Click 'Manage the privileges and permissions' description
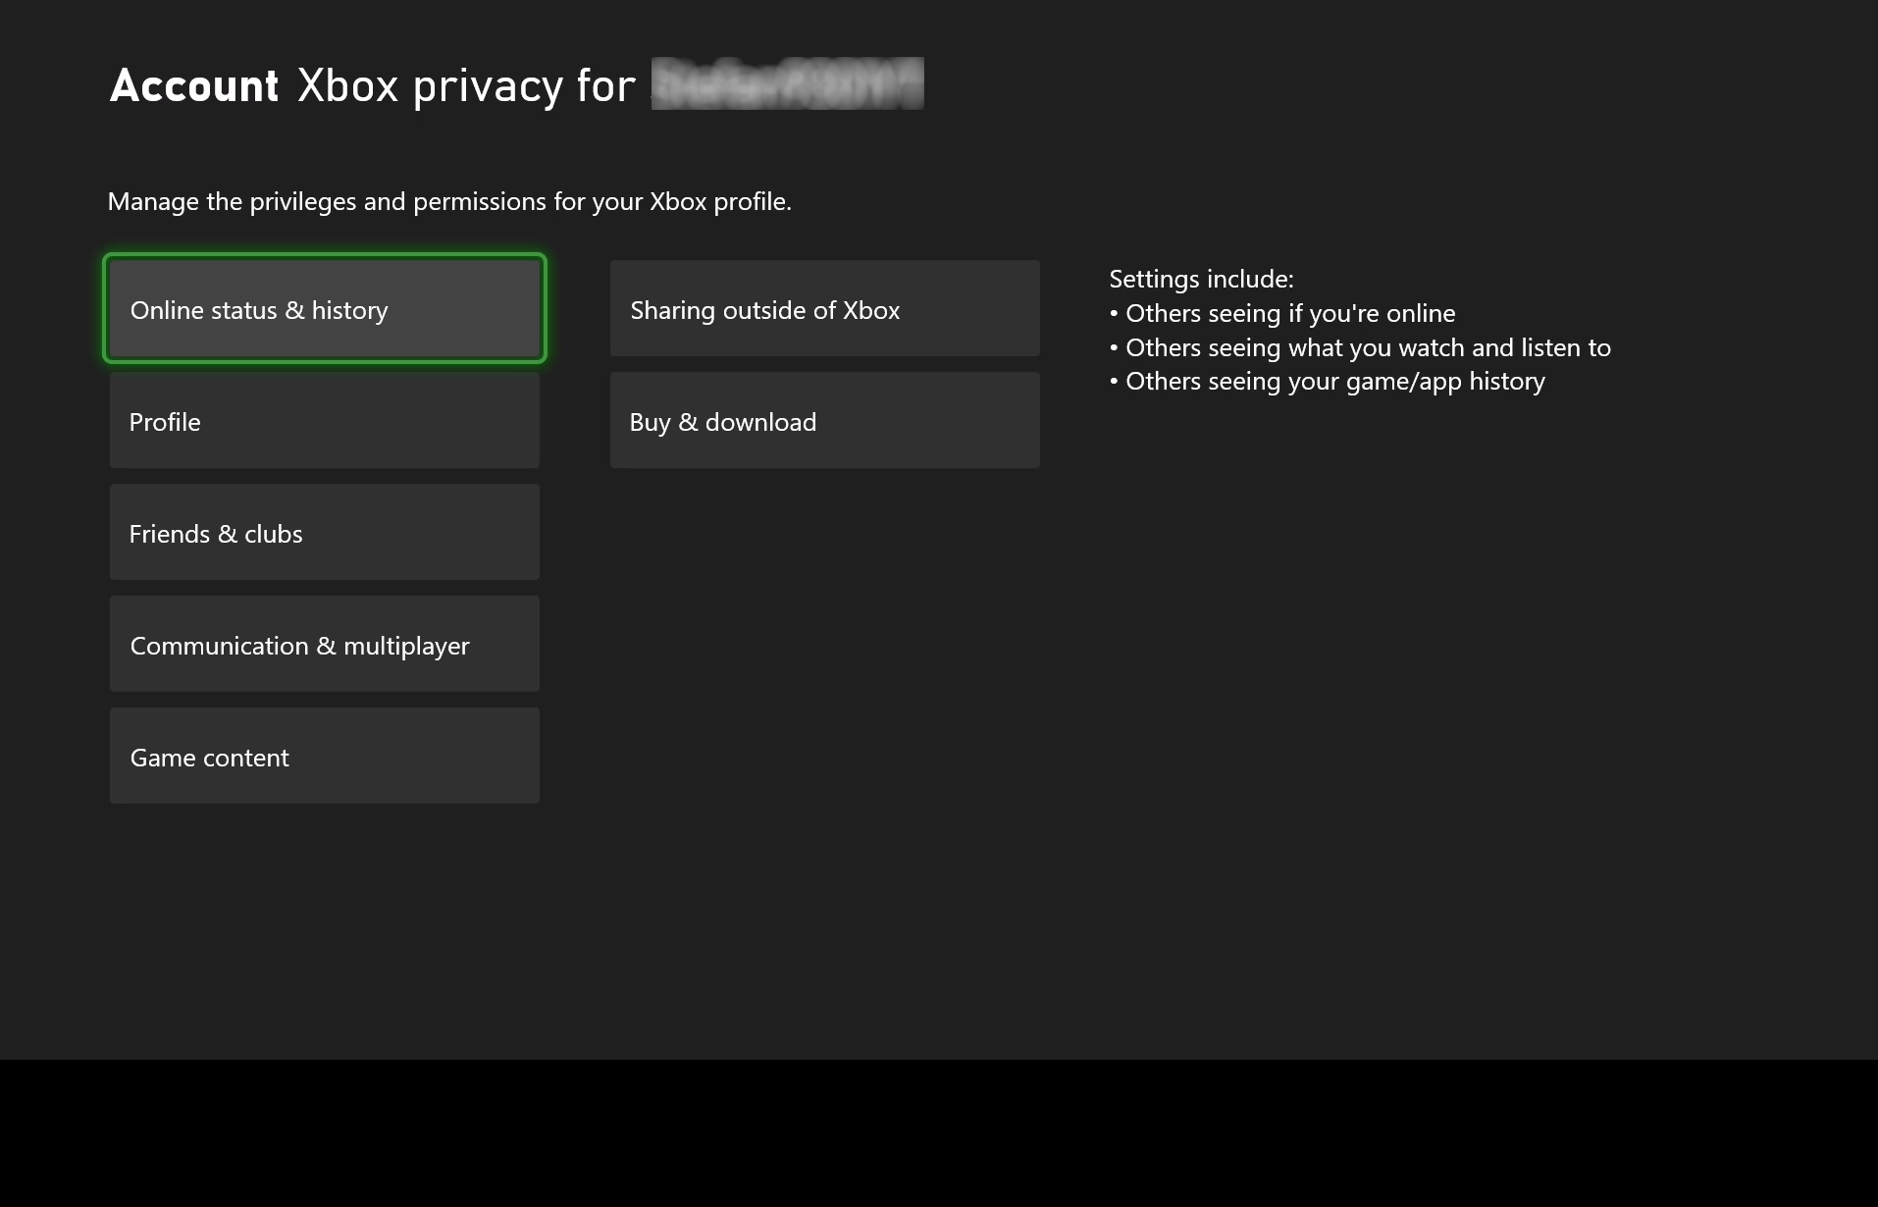 click(449, 202)
